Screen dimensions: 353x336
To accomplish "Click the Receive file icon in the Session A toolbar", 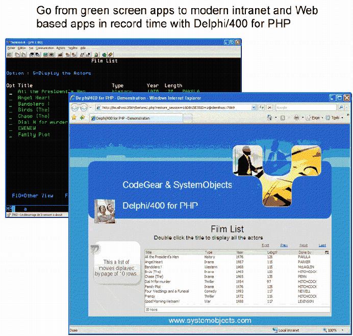I will click(x=37, y=54).
